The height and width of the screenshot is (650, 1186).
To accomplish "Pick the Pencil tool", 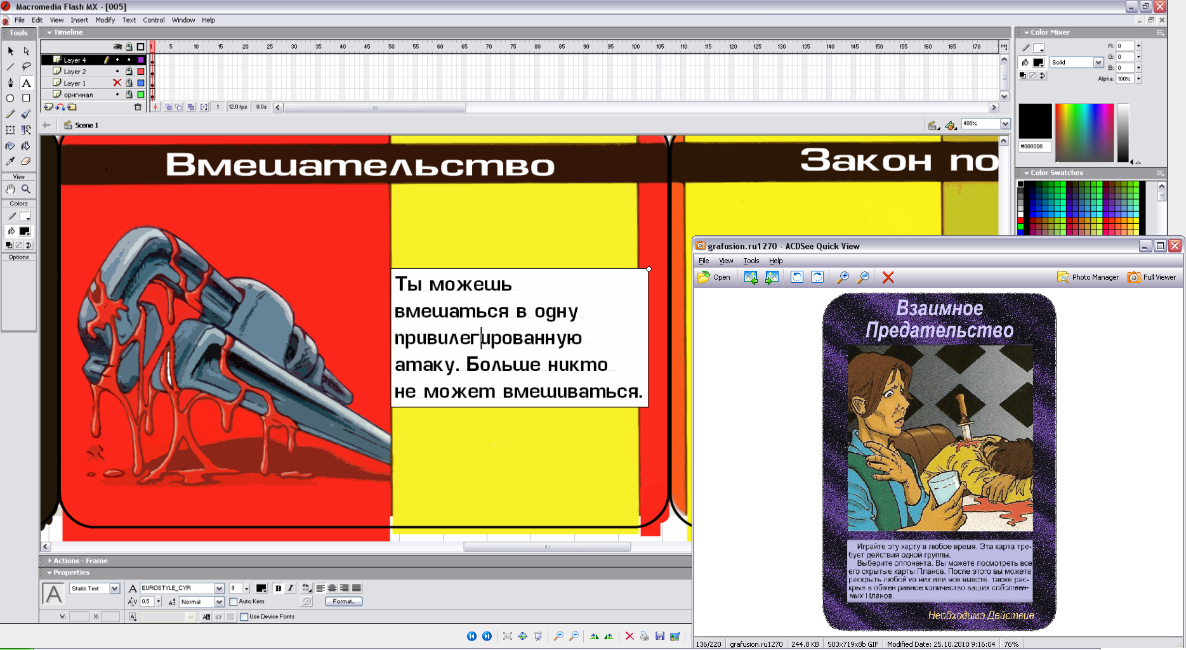I will [x=10, y=114].
